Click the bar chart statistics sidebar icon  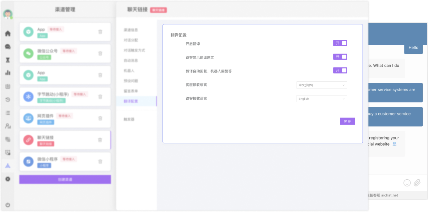point(7,73)
